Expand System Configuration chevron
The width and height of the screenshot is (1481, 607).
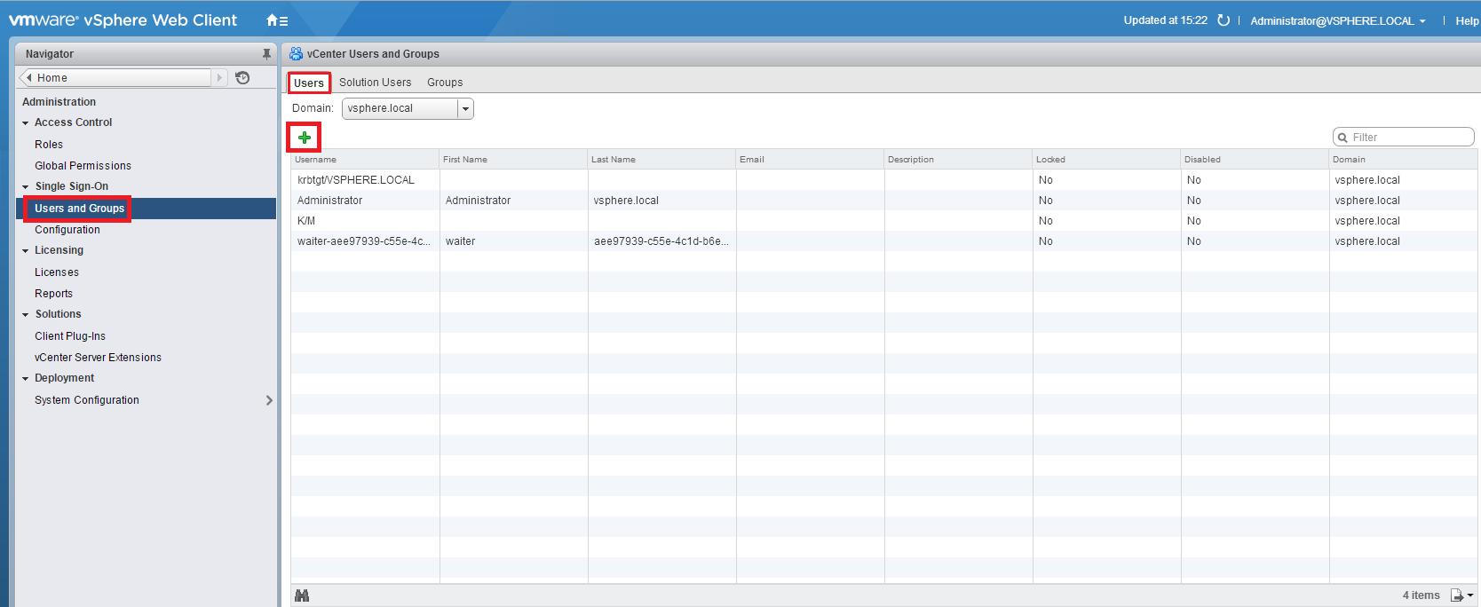click(269, 400)
